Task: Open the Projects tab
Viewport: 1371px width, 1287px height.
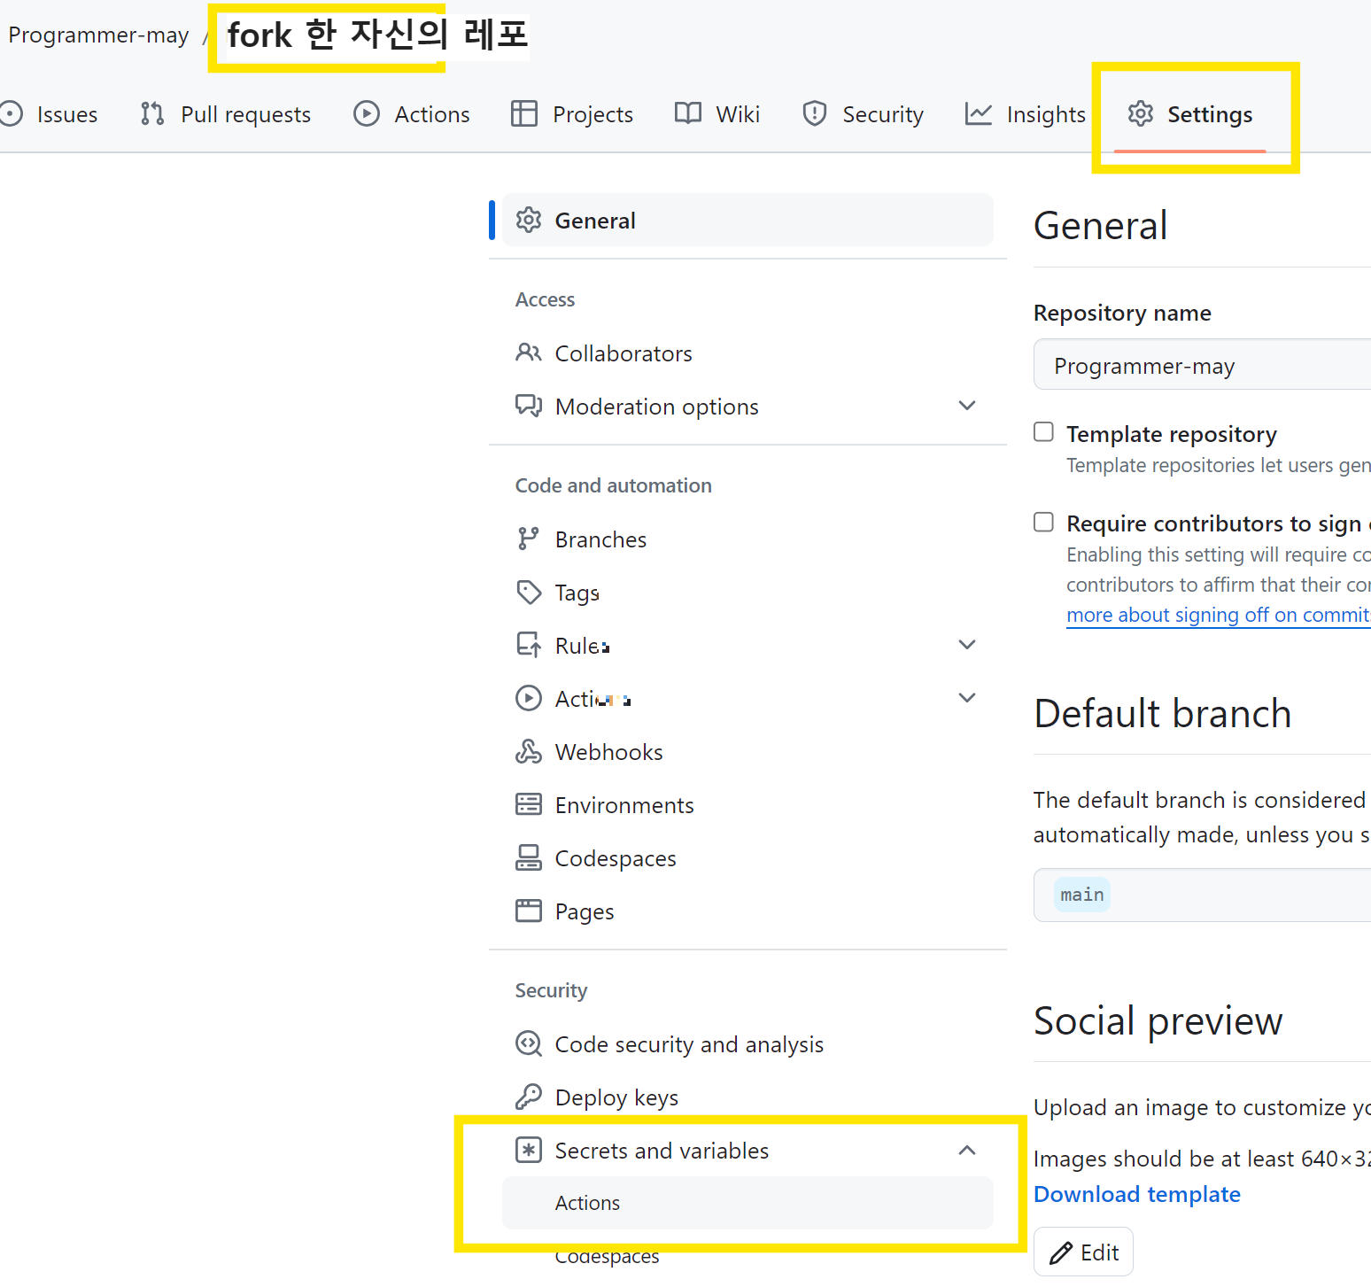Action: click(572, 114)
